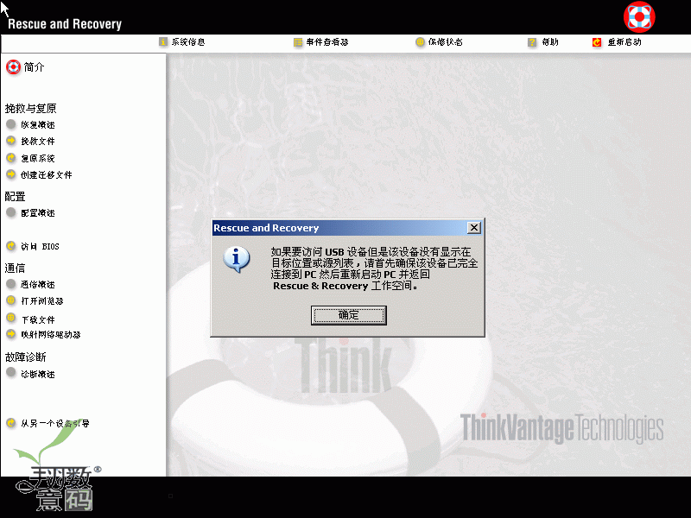Click the arrow icon beside 挽救文件
Image resolution: width=691 pixels, height=518 pixels.
[x=11, y=141]
